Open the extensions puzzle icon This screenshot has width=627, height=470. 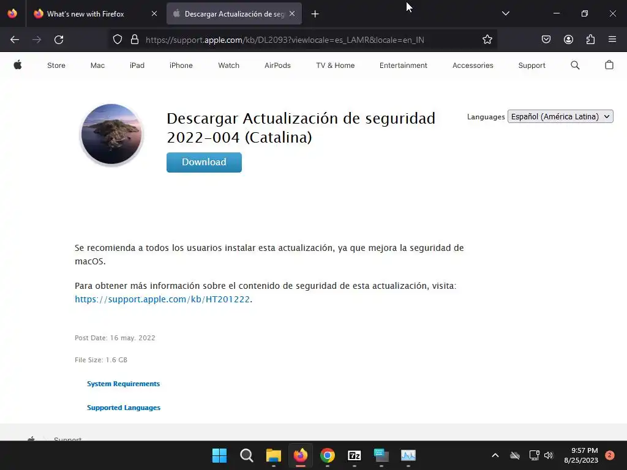point(590,40)
